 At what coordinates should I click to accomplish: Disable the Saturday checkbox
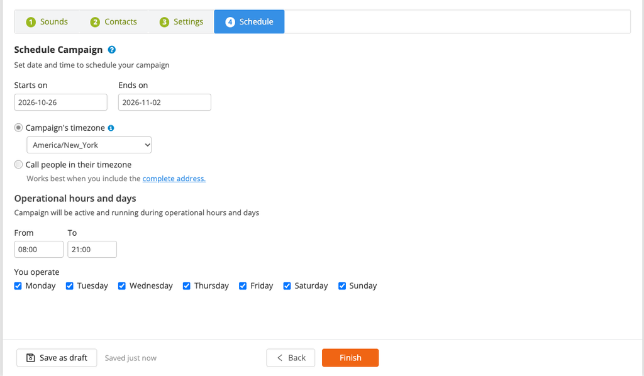(287, 286)
